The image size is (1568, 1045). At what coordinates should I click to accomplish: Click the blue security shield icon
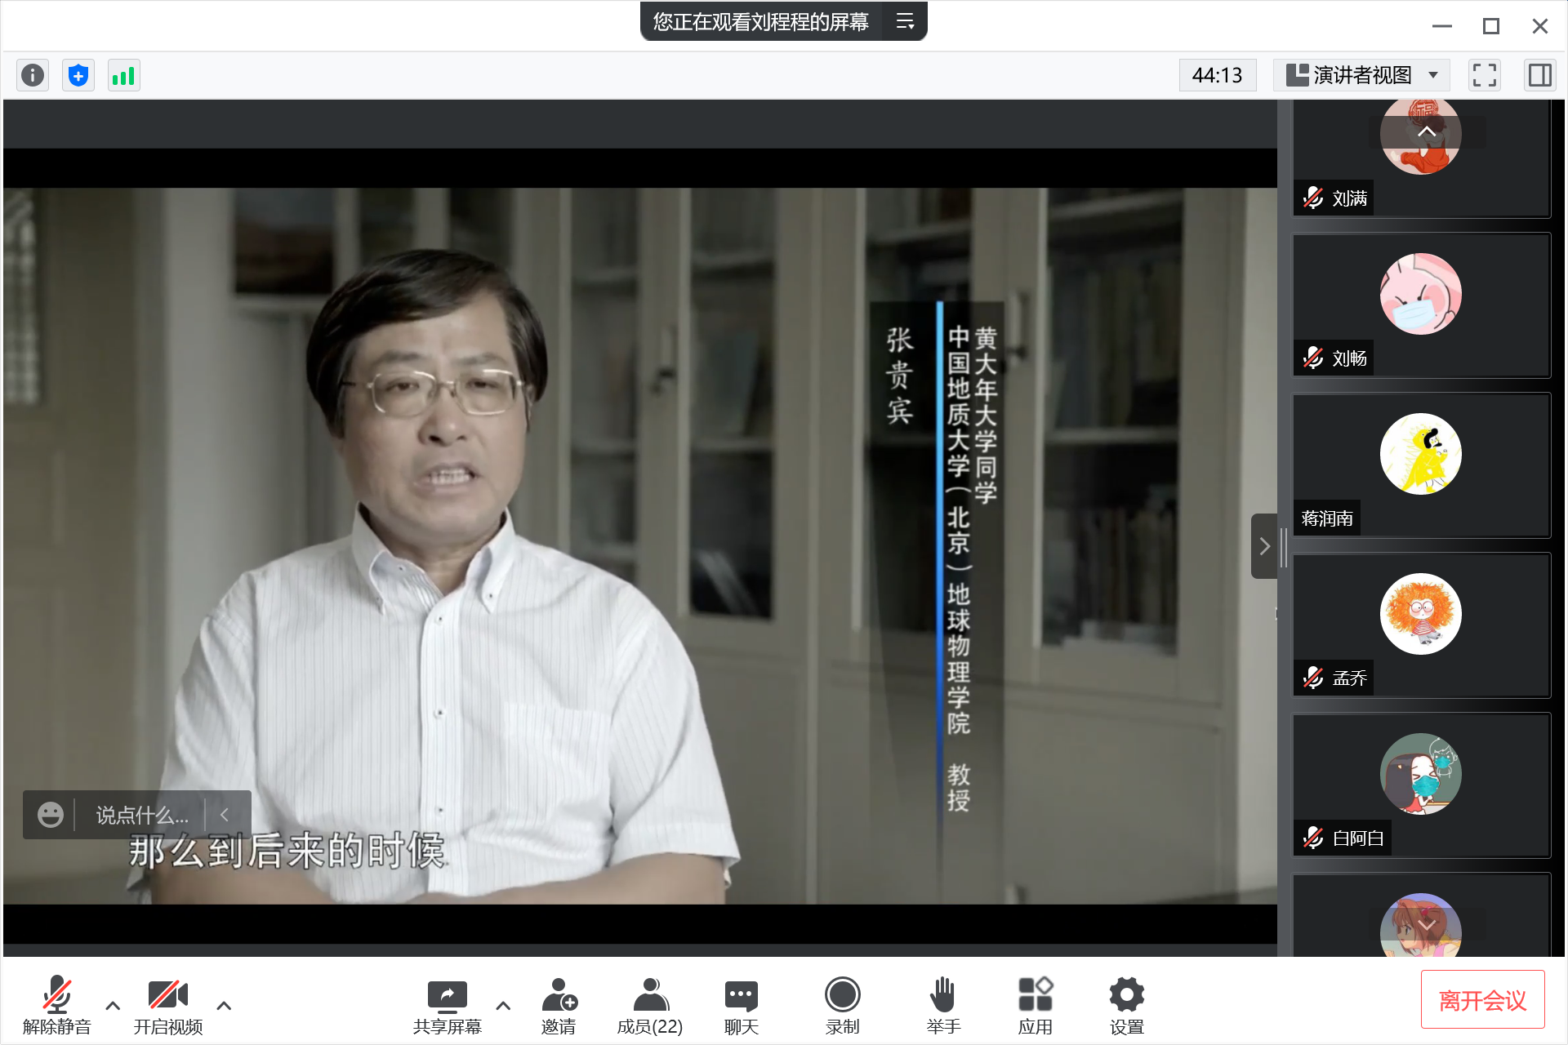[x=78, y=75]
